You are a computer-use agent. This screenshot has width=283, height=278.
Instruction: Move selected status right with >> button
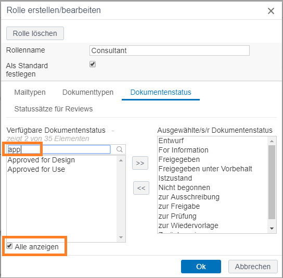click(140, 163)
